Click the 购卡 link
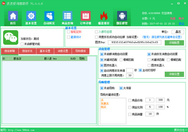The width and height of the screenshot is (188, 132). (181, 18)
